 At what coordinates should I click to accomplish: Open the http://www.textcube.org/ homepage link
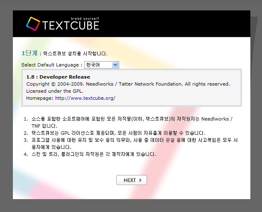pyautogui.click(x=85, y=98)
